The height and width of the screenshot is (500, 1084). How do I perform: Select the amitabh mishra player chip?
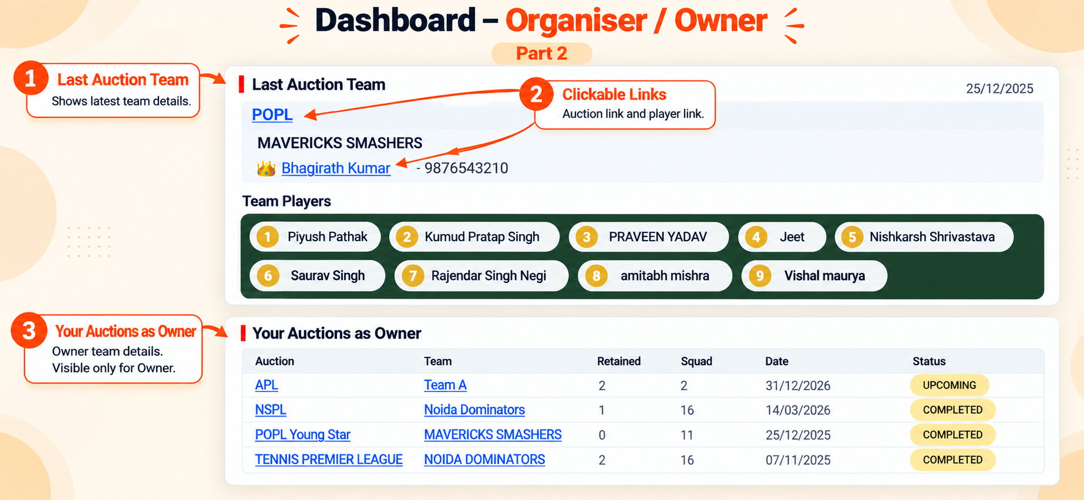pyautogui.click(x=655, y=276)
